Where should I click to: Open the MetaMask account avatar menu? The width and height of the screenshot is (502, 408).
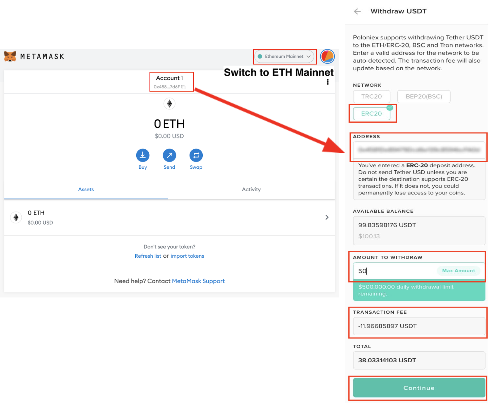click(327, 57)
